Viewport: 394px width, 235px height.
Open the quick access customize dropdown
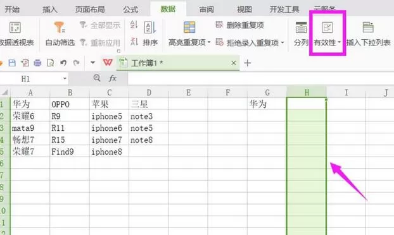(x=92, y=63)
